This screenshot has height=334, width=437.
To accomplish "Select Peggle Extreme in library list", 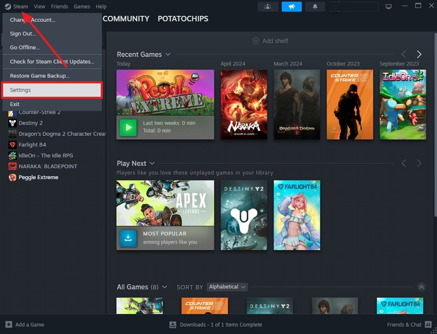I will [39, 178].
